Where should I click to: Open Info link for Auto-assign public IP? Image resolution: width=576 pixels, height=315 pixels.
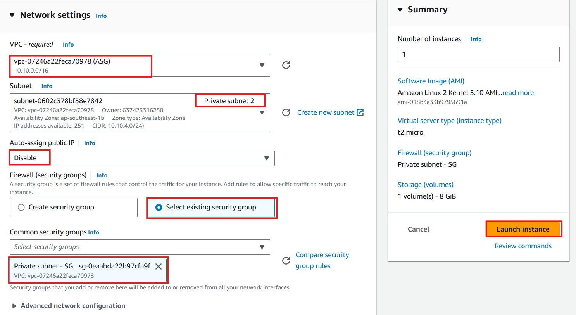click(90, 143)
